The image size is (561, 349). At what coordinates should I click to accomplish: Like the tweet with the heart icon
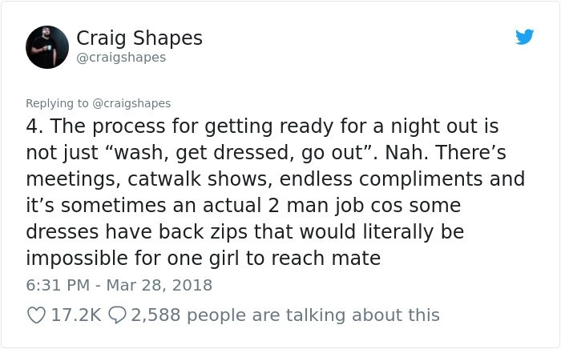pyautogui.click(x=36, y=315)
